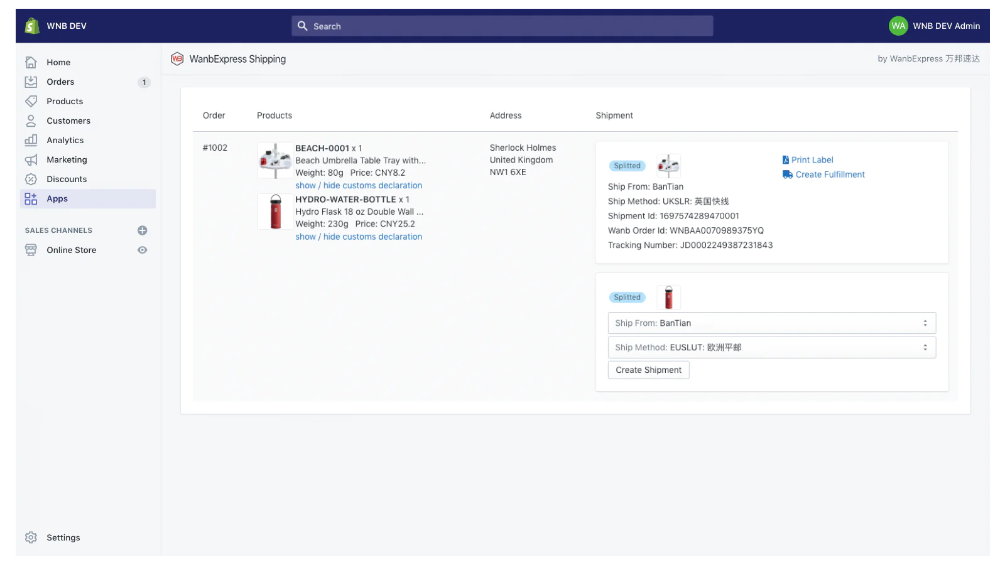Open the WA user avatar
The height and width of the screenshot is (565, 1005).
(898, 26)
